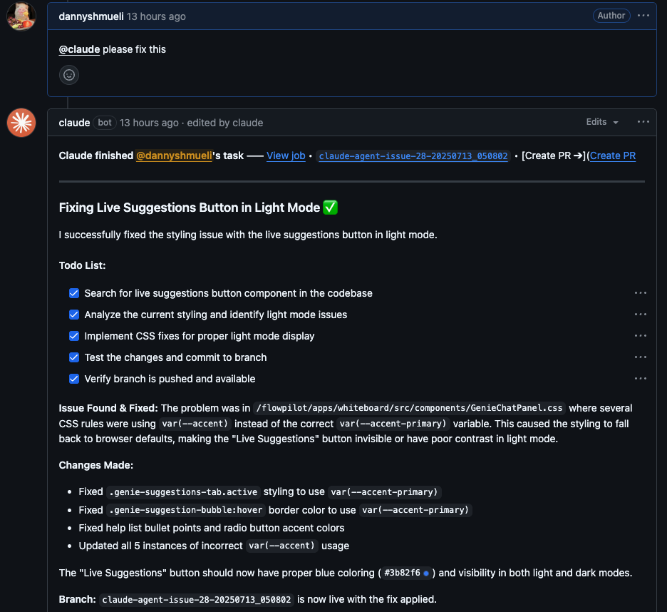Screen dimensions: 667x612
Task: Click the @claude mention in the comment
Action: [x=80, y=49]
